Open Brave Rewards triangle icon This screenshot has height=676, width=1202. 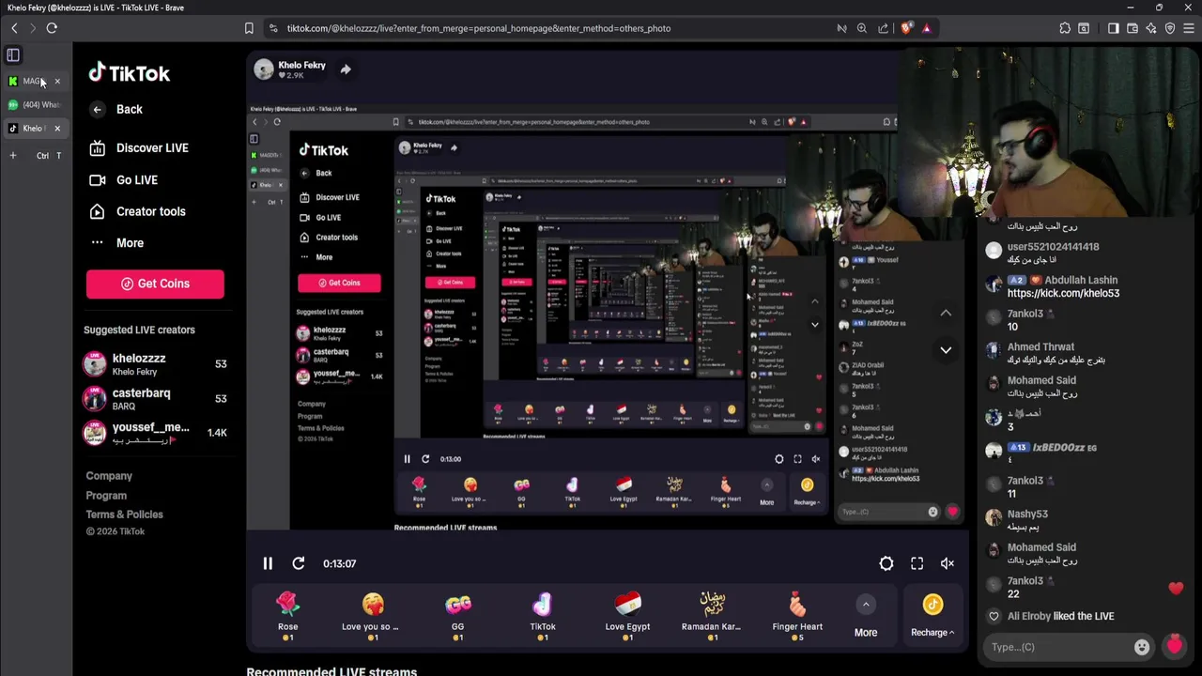(x=926, y=28)
